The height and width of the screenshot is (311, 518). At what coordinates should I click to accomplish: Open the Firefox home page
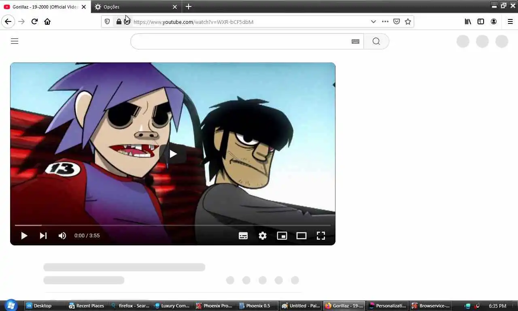click(47, 21)
